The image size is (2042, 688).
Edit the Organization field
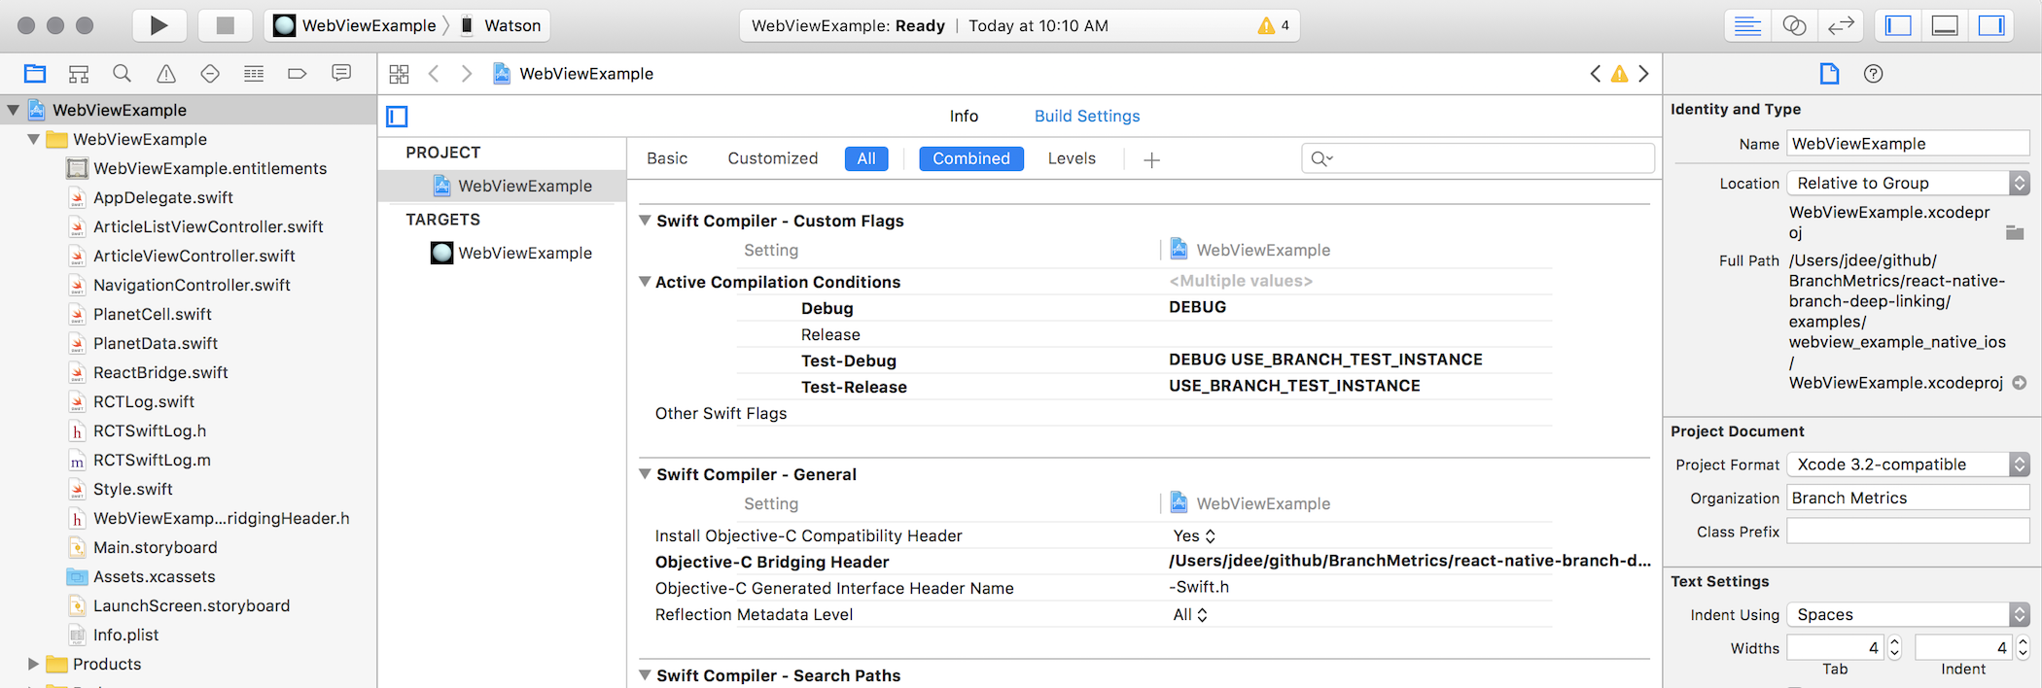1908,498
